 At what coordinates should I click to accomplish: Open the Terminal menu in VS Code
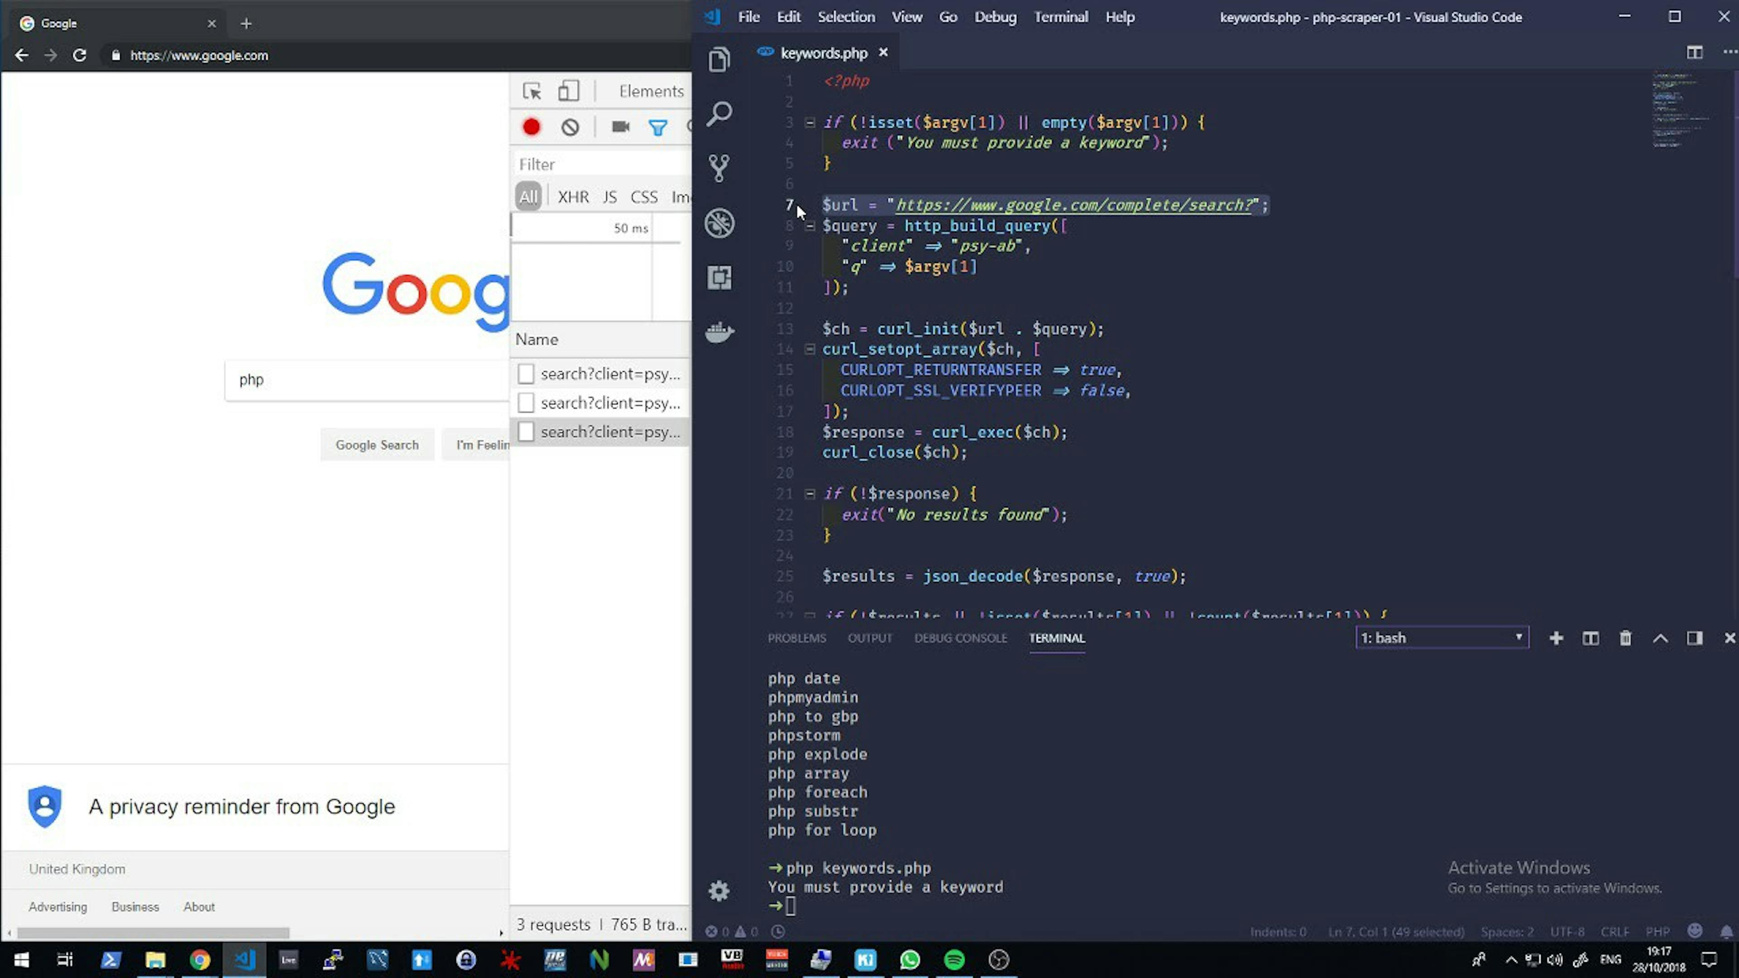tap(1061, 17)
